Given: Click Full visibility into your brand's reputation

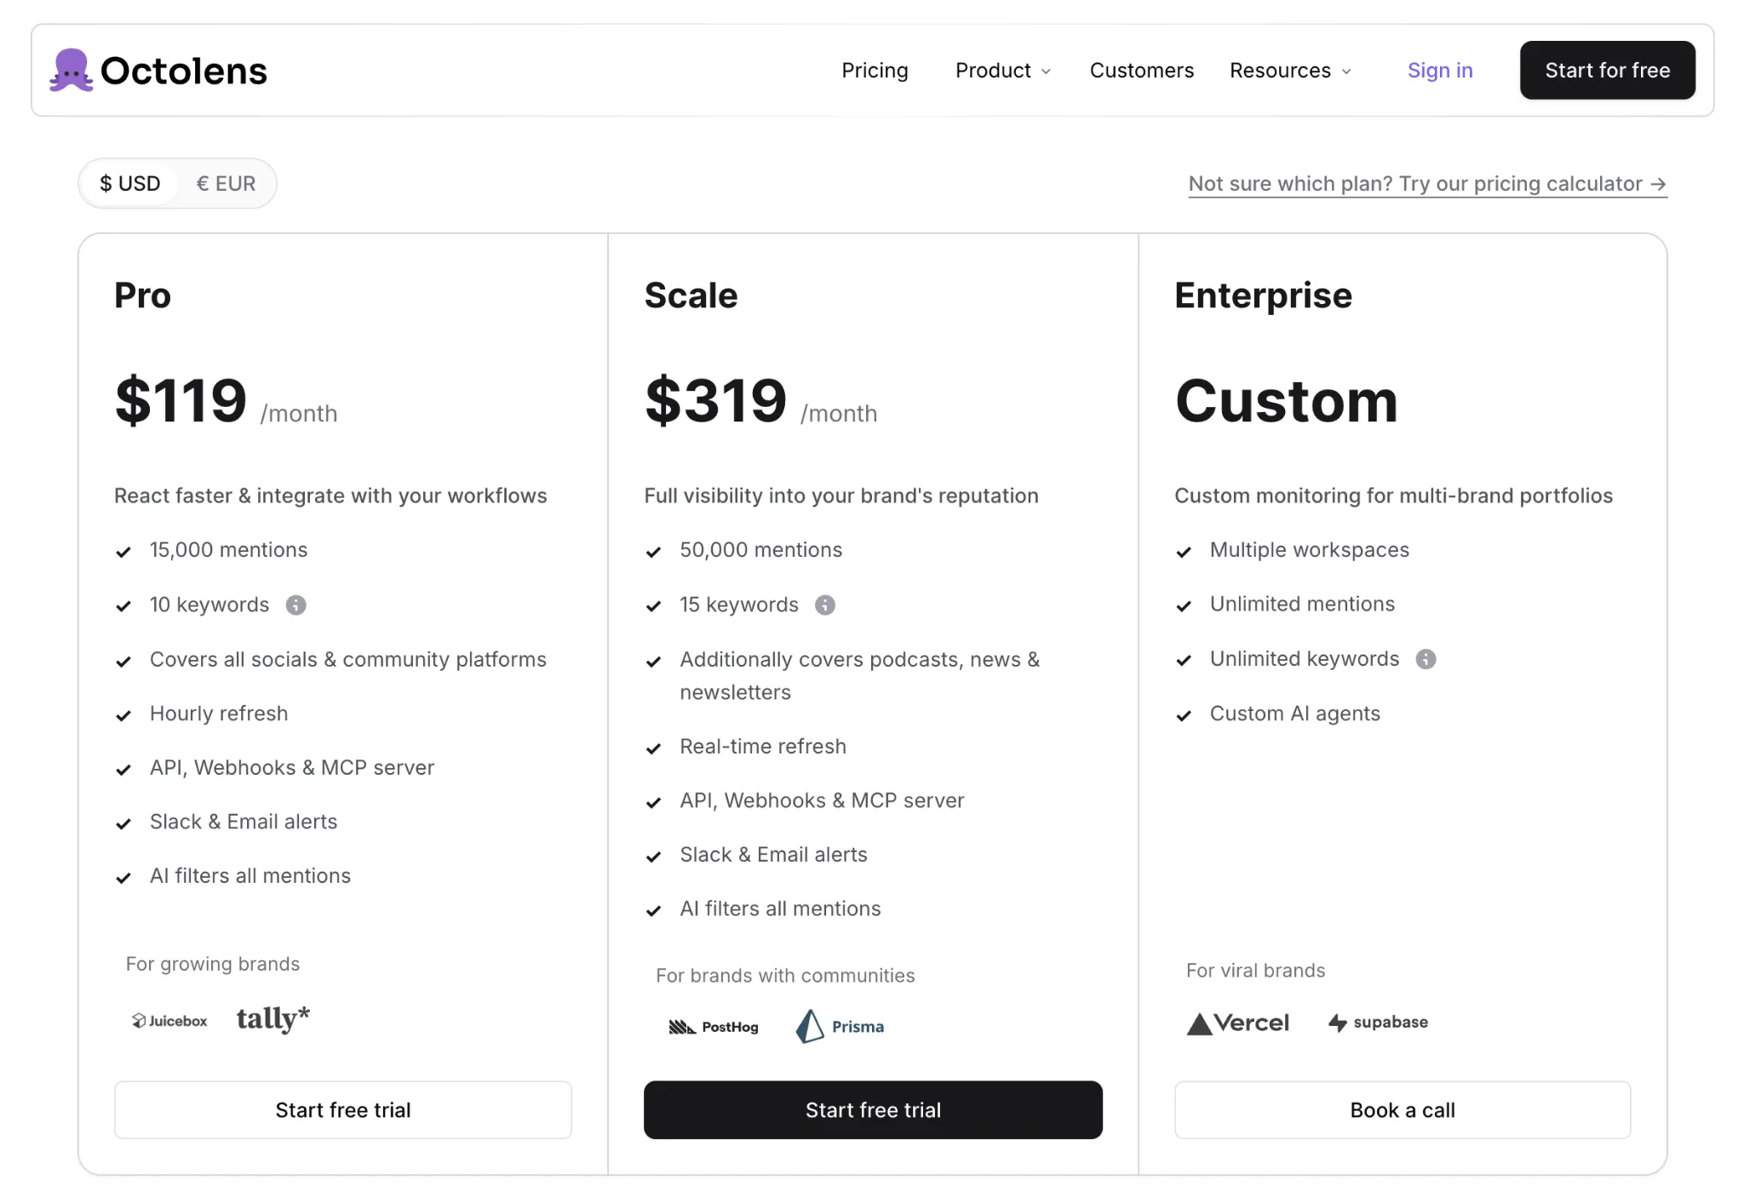Looking at the screenshot, I should [841, 496].
